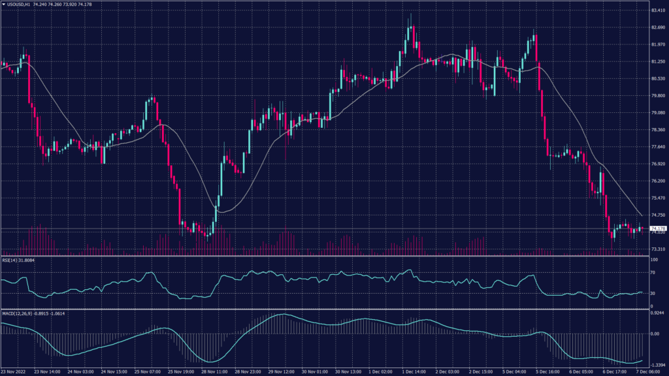Click the RSI 30 level label
669x376 pixels.
(653, 294)
